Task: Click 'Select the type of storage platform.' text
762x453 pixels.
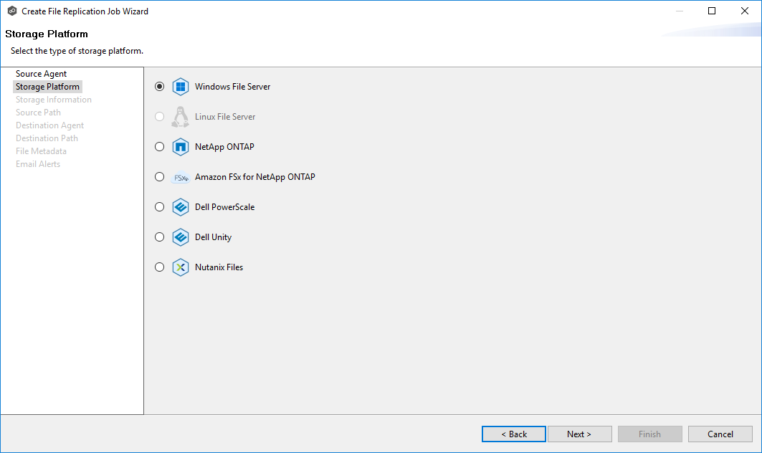Action: (x=77, y=51)
